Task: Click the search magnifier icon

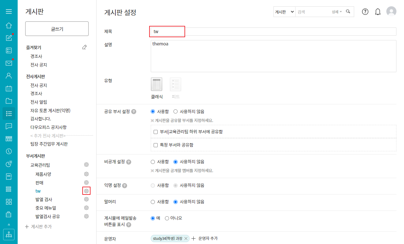Action: [348, 12]
